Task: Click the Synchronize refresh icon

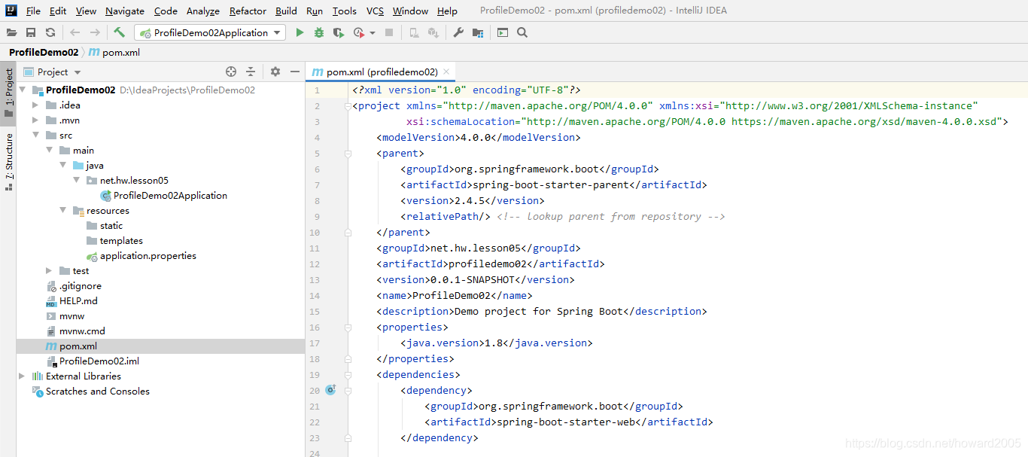Action: pyautogui.click(x=50, y=32)
